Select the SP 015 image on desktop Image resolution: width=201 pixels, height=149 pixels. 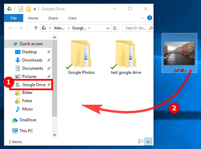179,53
